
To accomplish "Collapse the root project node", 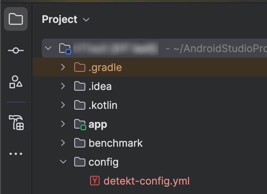I will pyautogui.click(x=48, y=48).
